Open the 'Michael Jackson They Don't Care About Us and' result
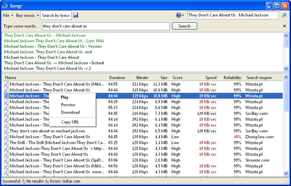The image size is (291, 186). coord(48,52)
